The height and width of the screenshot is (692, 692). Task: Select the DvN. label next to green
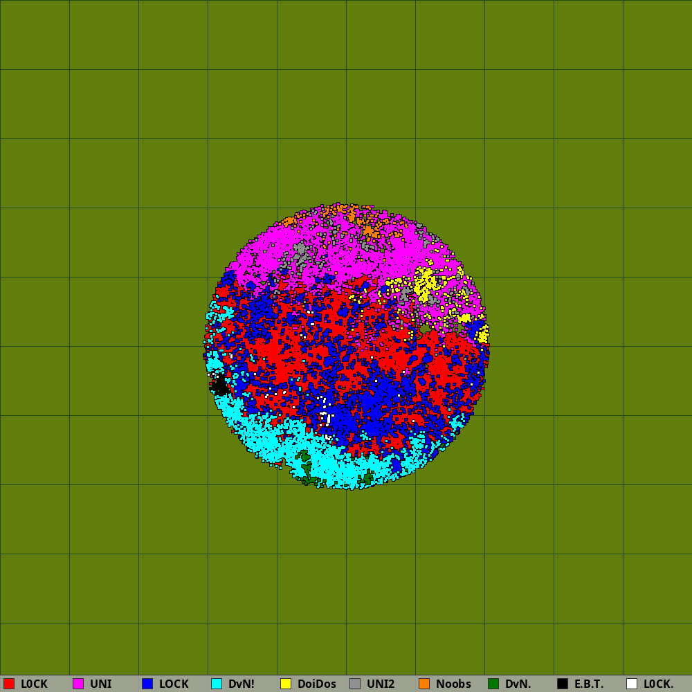coord(518,684)
